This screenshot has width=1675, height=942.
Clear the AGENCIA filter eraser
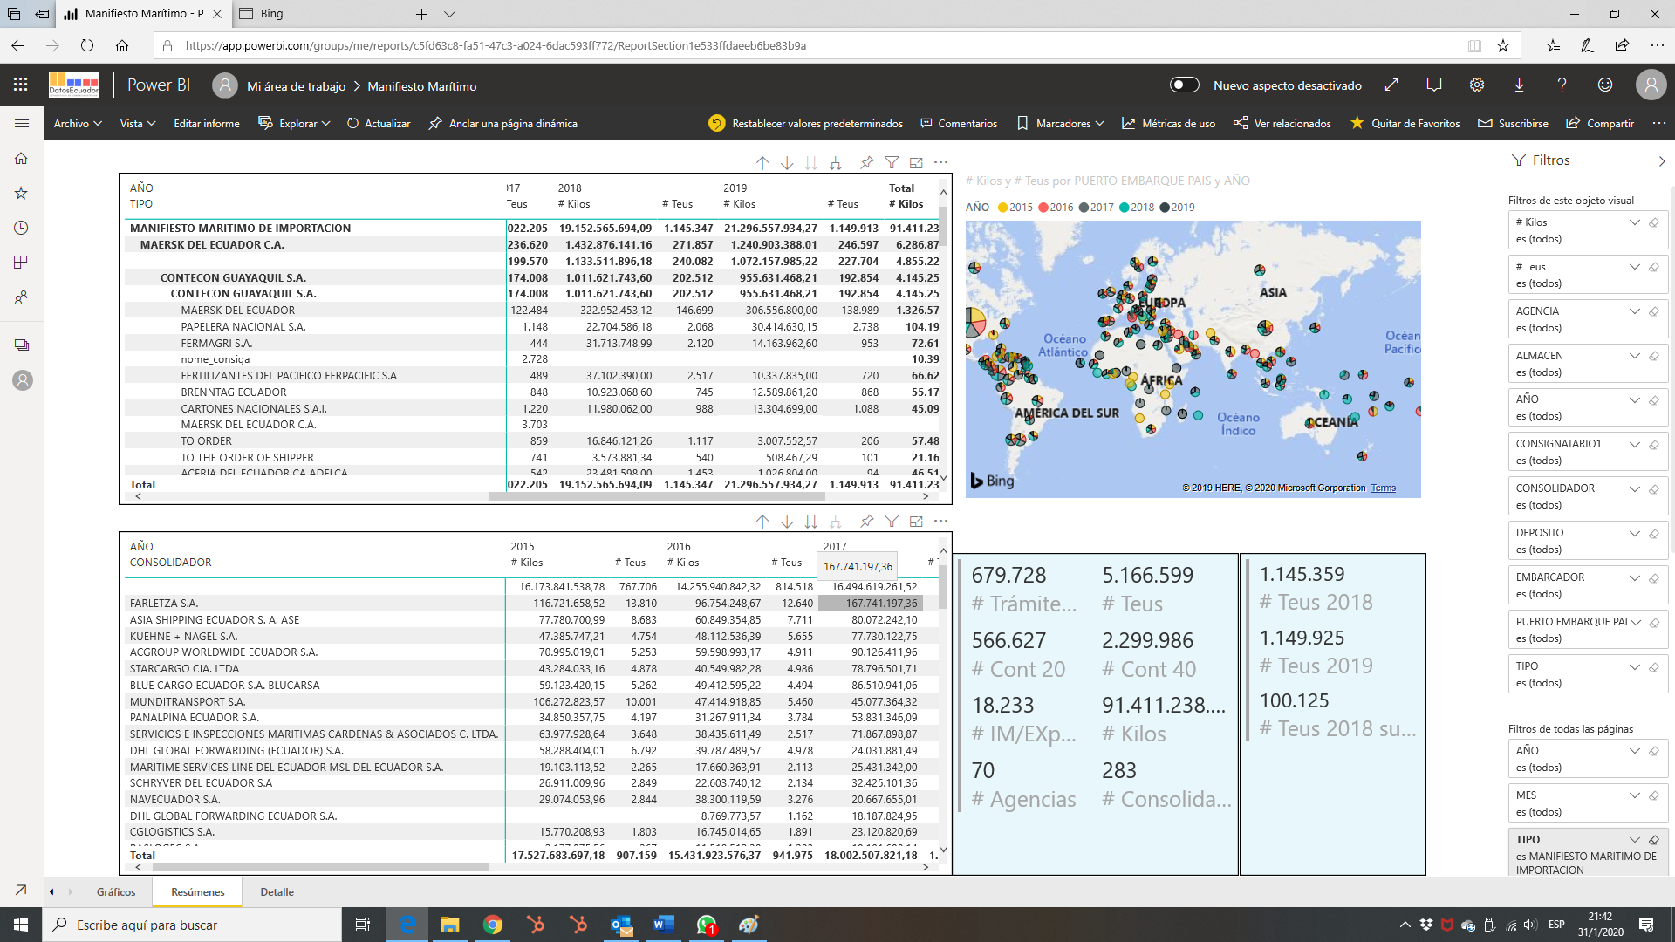coord(1653,311)
